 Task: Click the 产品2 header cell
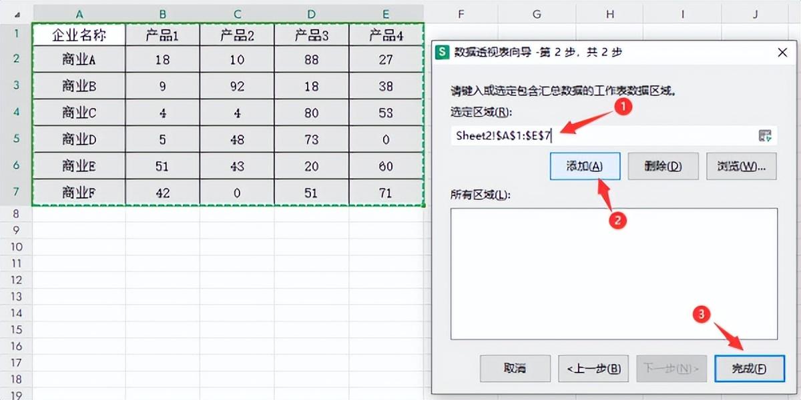(x=237, y=35)
